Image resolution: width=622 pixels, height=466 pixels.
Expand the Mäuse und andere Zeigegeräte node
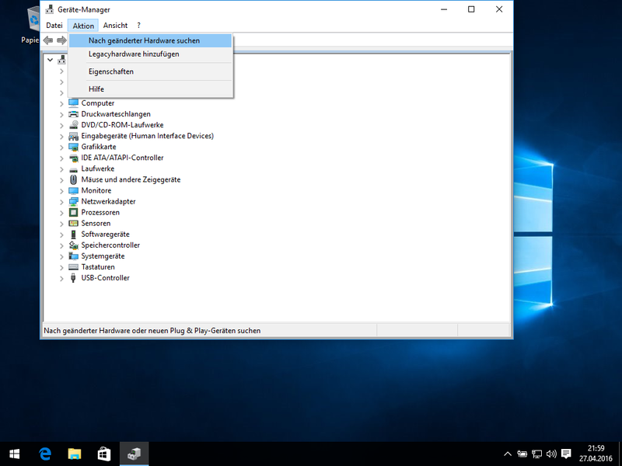[63, 179]
